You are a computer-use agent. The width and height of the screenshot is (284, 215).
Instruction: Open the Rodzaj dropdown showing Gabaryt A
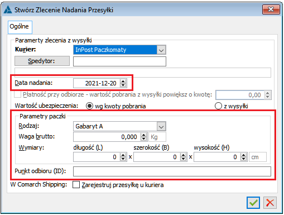click(161, 127)
